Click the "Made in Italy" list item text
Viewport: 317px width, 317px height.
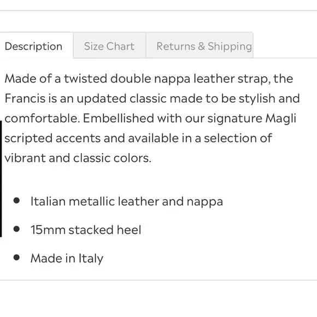[67, 259]
